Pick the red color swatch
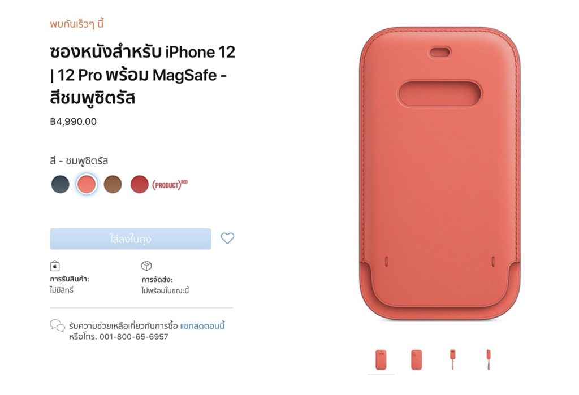This screenshot has height=395, width=579. click(x=139, y=184)
